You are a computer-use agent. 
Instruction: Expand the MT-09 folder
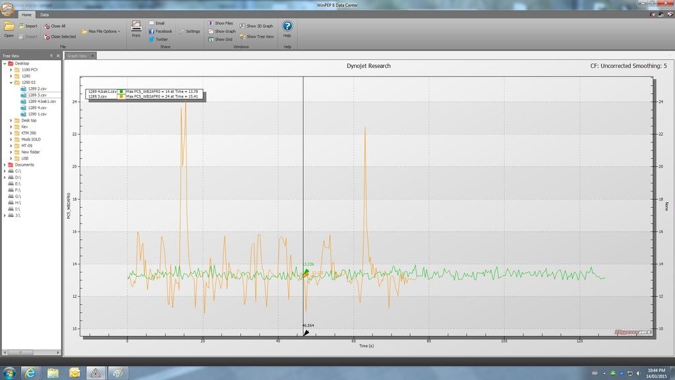(11, 146)
